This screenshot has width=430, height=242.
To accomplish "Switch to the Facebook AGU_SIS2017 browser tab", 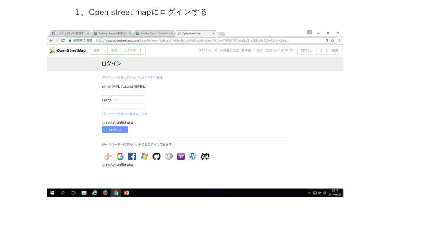I will (70, 34).
